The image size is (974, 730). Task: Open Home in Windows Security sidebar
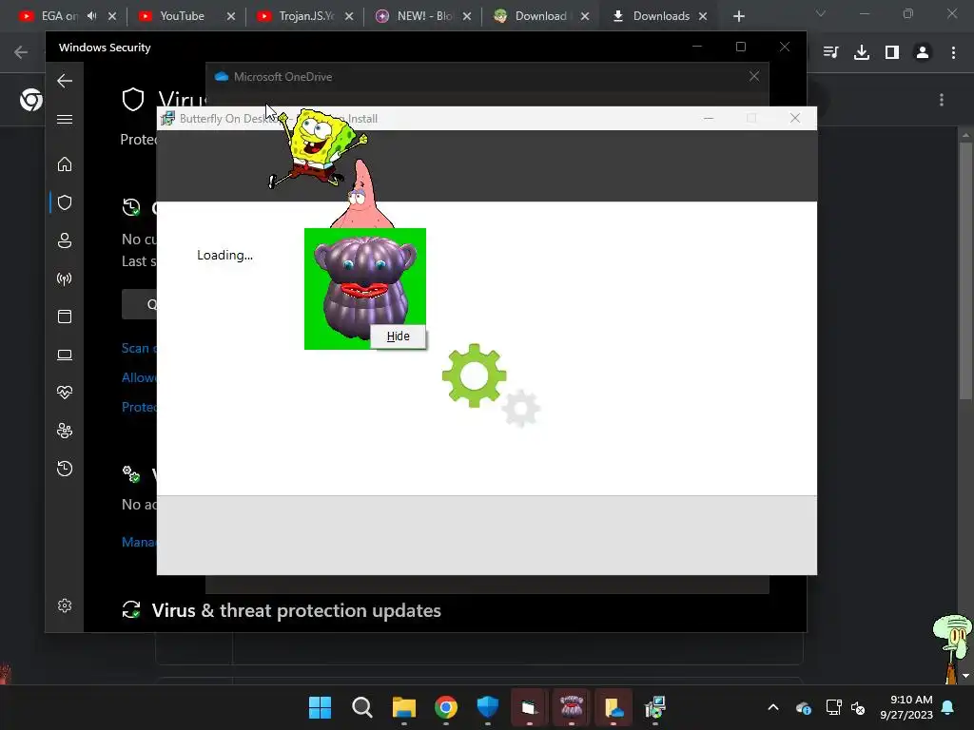(65, 164)
